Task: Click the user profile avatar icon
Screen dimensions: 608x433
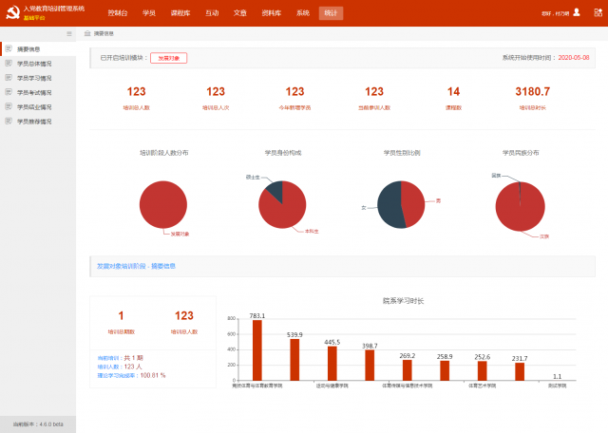Action: pos(576,13)
